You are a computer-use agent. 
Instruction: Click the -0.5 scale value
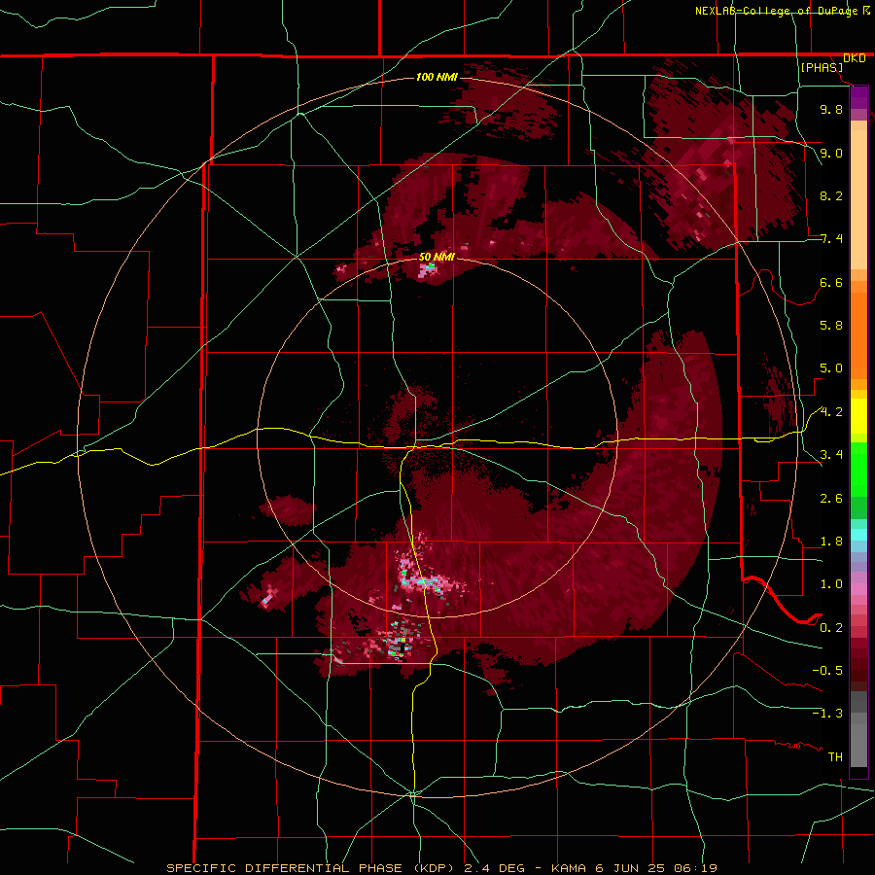pos(827,671)
